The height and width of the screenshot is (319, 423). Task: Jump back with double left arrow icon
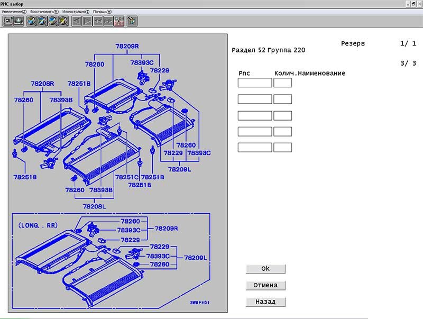tap(98, 21)
